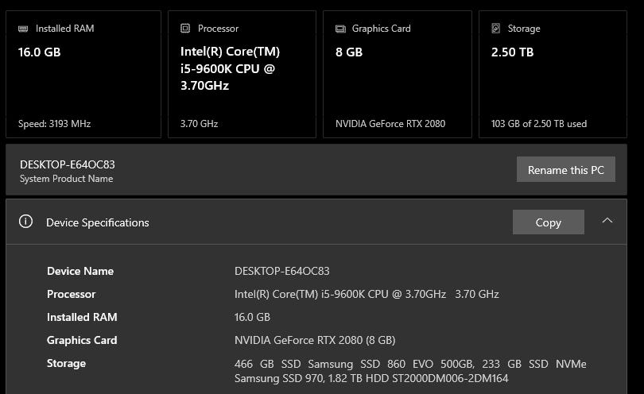Click the Device Specifications header title
This screenshot has height=394, width=644.
pos(97,222)
